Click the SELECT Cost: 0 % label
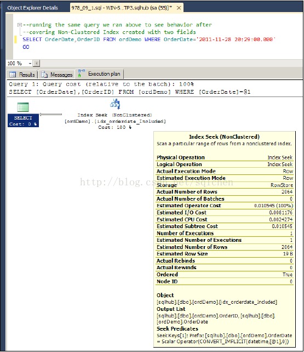 [23, 121]
